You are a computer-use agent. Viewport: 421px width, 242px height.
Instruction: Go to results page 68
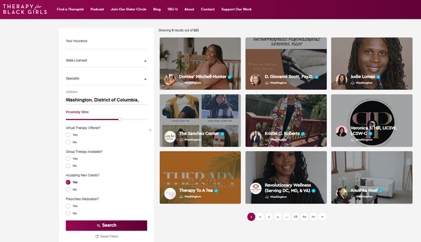pyautogui.click(x=296, y=217)
